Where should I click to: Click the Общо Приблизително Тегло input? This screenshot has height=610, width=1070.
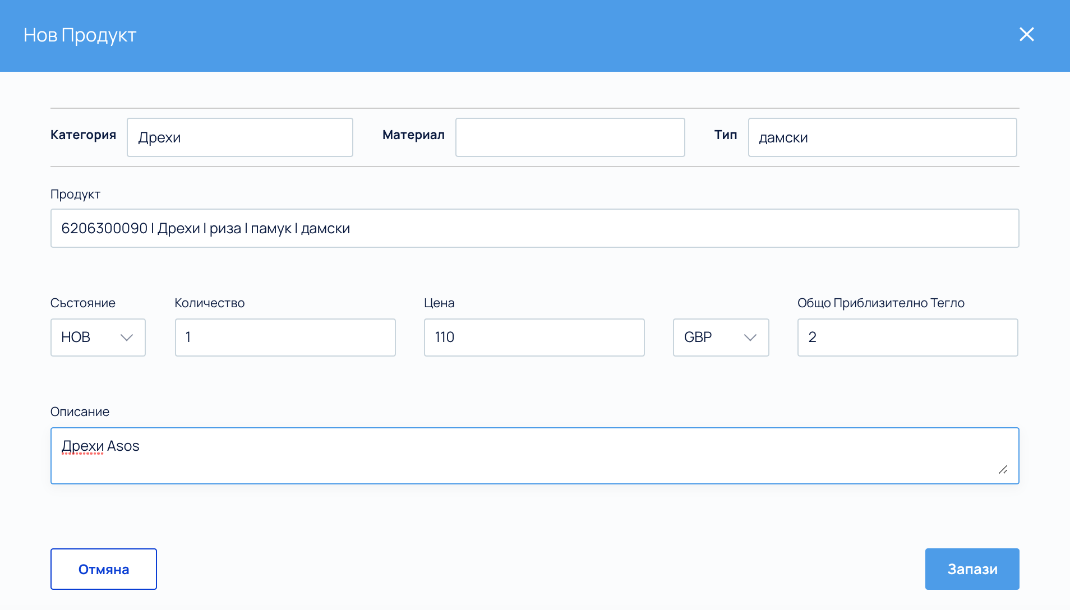907,338
